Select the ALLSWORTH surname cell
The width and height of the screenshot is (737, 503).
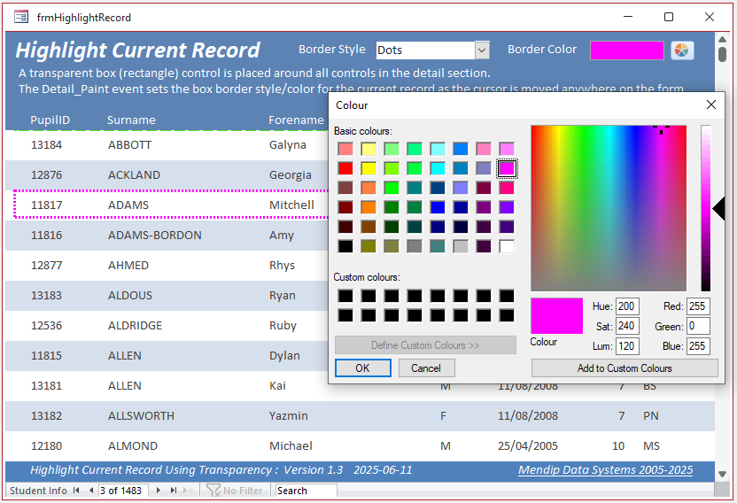point(141,415)
